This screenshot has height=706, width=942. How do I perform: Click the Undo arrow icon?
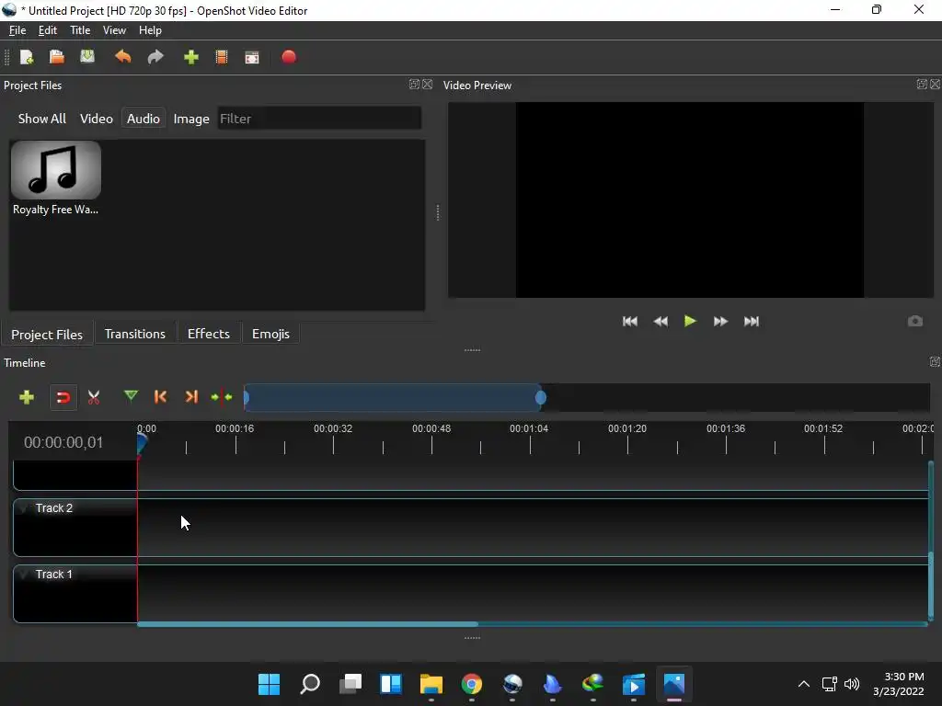pos(123,57)
